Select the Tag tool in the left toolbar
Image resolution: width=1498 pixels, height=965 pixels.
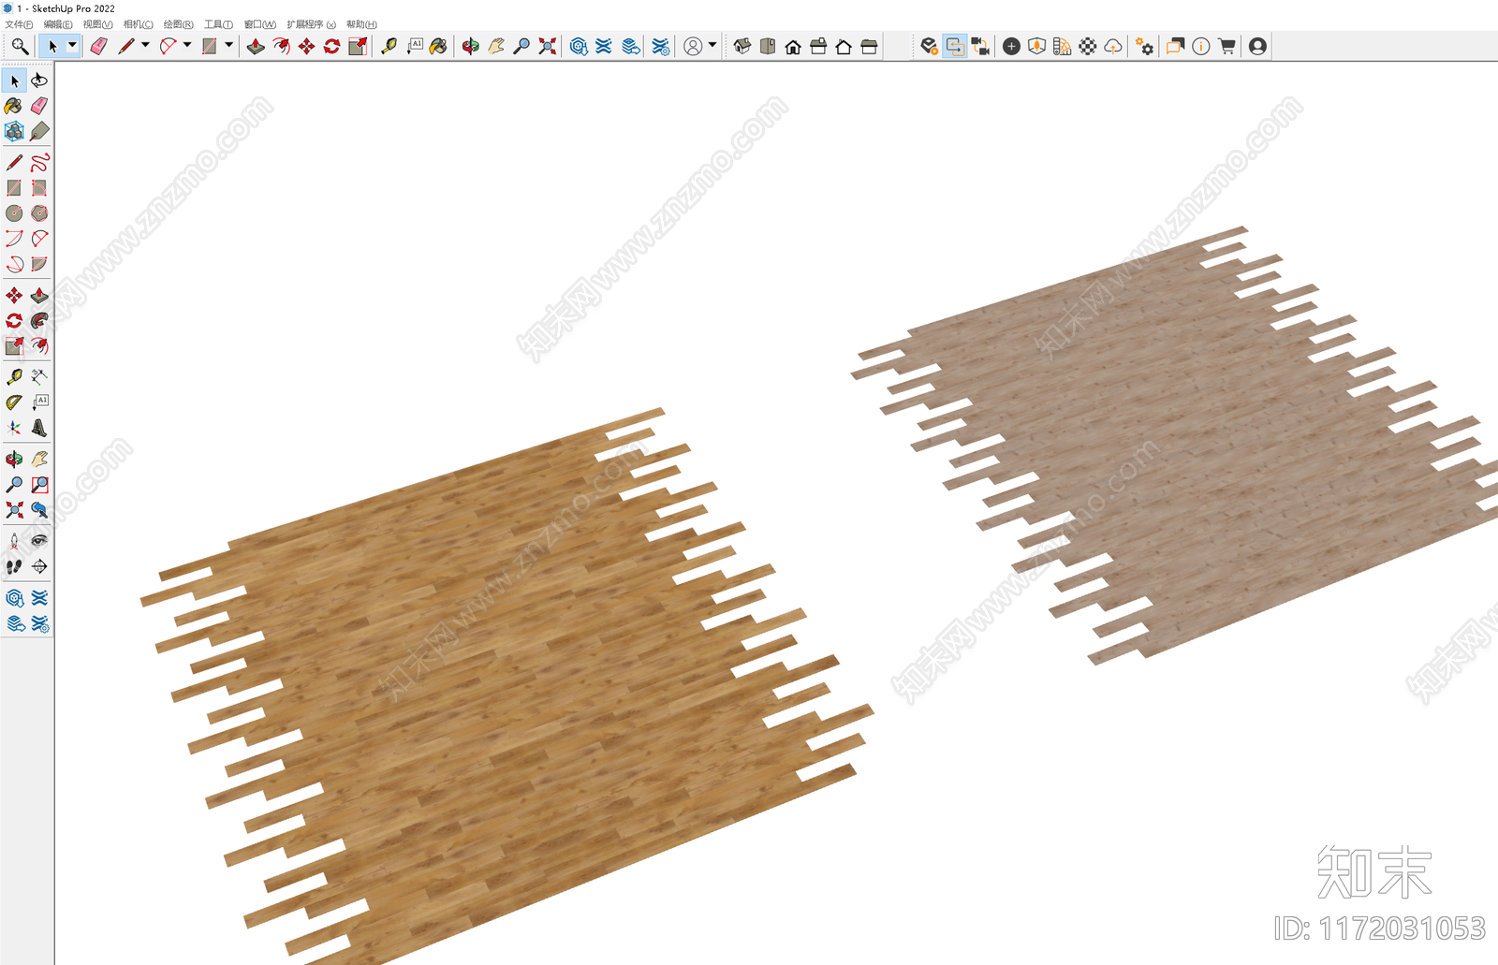click(x=39, y=131)
